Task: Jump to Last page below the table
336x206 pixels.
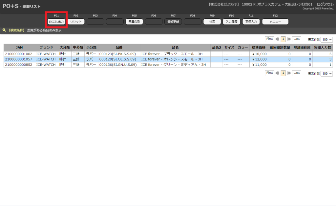Action: [297, 73]
